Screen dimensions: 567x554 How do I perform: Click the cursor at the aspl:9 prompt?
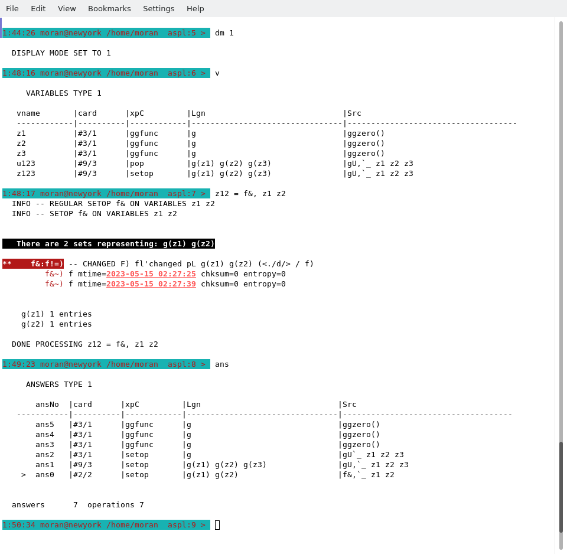click(x=217, y=525)
